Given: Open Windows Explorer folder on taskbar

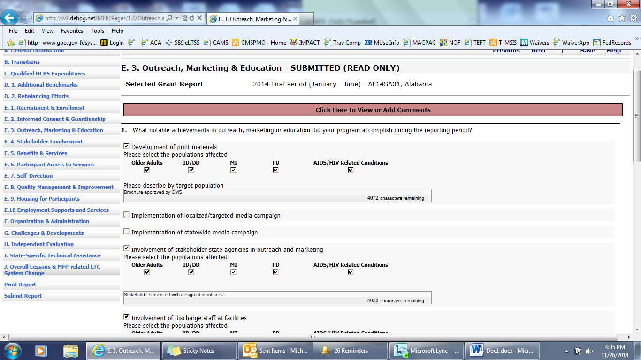Looking at the screenshot, I should click(70, 350).
